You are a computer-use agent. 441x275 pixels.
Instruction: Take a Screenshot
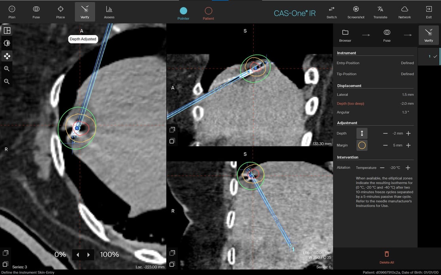tap(356, 12)
